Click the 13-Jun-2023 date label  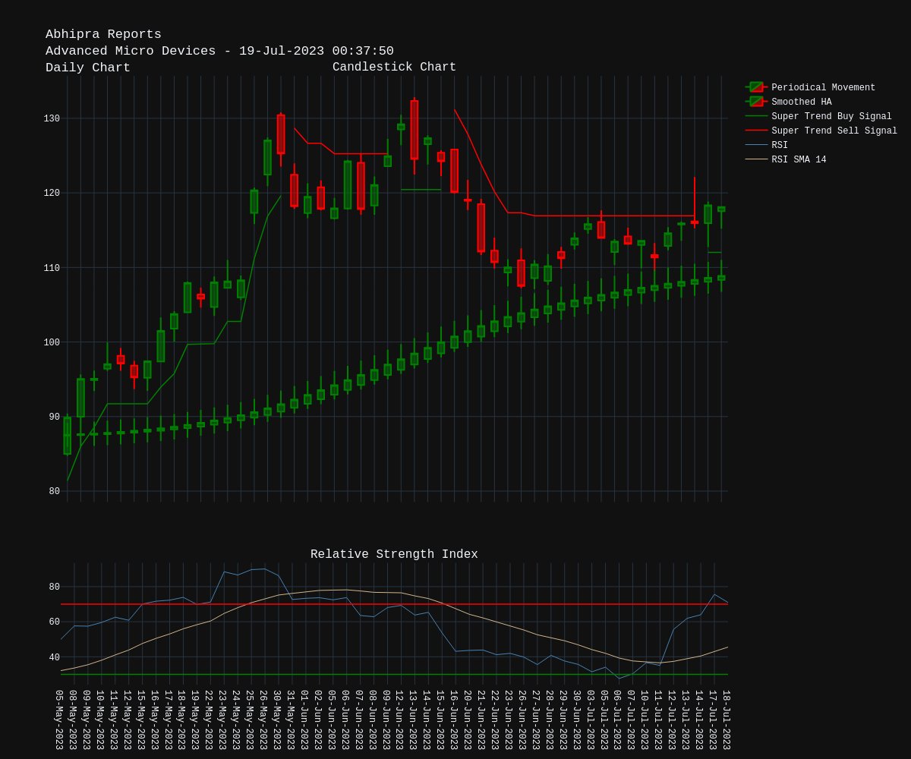(x=414, y=720)
